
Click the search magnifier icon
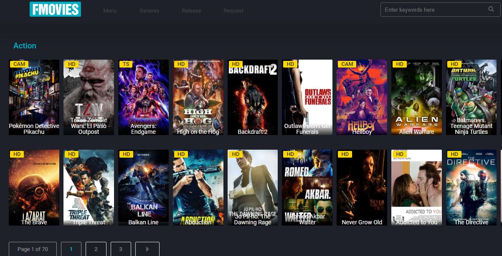(491, 9)
